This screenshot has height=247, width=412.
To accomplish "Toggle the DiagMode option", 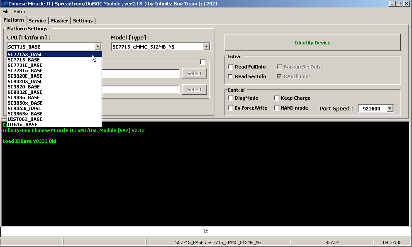I will pos(231,98).
